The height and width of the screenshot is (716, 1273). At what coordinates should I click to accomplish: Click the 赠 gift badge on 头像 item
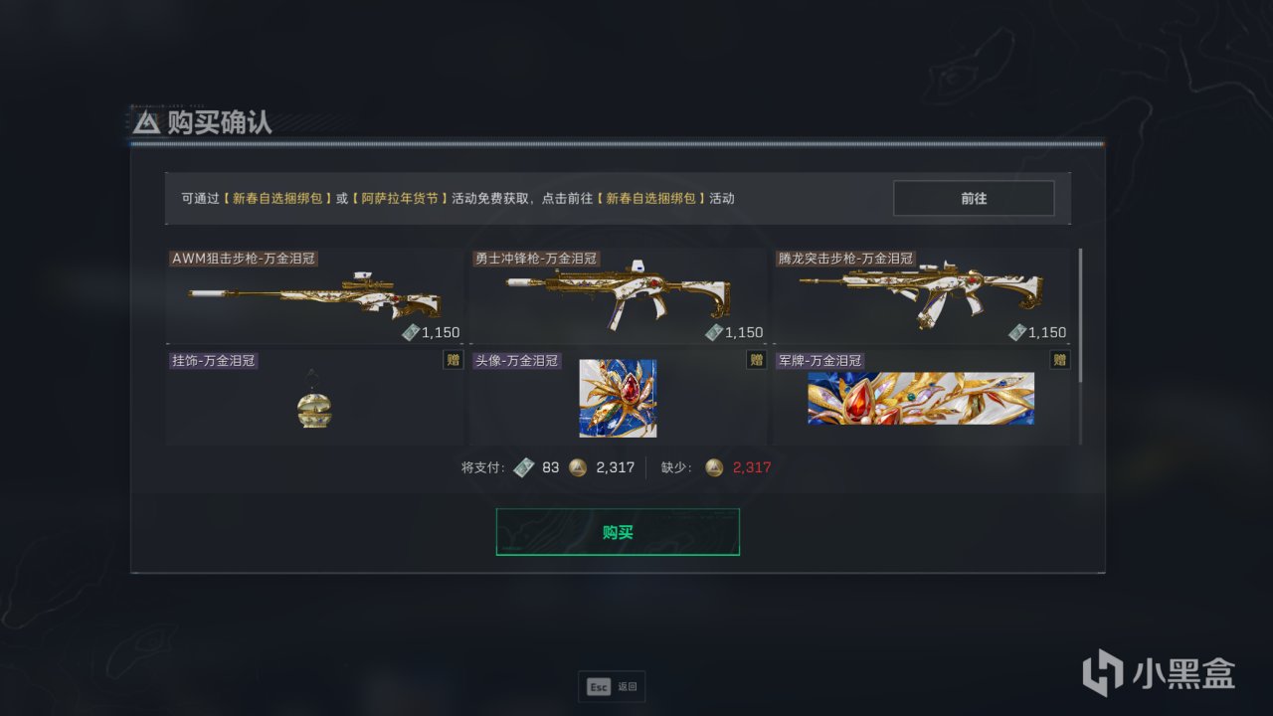(756, 360)
